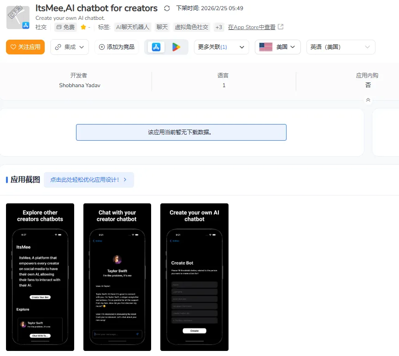Click 添加为竞品 button
This screenshot has height=356, width=399.
pyautogui.click(x=117, y=47)
